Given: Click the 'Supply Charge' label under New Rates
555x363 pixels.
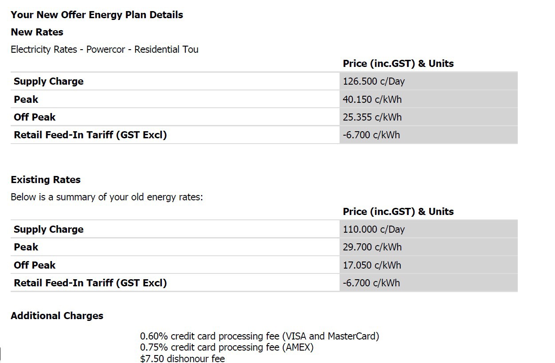Looking at the screenshot, I should tap(48, 81).
